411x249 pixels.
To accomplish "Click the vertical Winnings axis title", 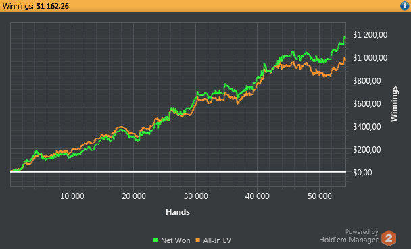I will pyautogui.click(x=394, y=104).
